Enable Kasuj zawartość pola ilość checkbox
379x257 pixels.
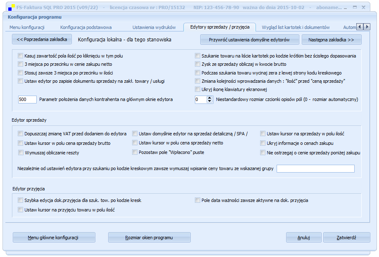point(20,56)
